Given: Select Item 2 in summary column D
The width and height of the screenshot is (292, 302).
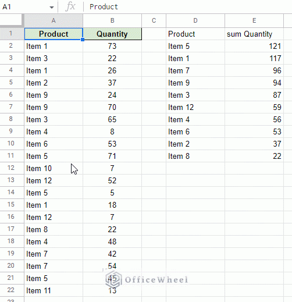Looking at the screenshot, I should coord(195,144).
